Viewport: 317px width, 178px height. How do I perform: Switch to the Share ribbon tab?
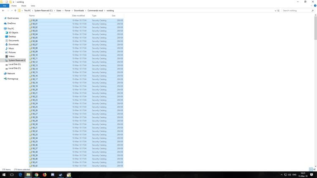click(24, 6)
